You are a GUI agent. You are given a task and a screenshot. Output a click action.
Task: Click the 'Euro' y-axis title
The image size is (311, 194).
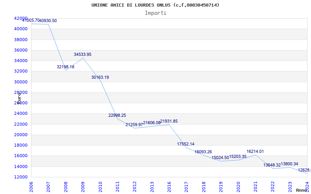19,98
